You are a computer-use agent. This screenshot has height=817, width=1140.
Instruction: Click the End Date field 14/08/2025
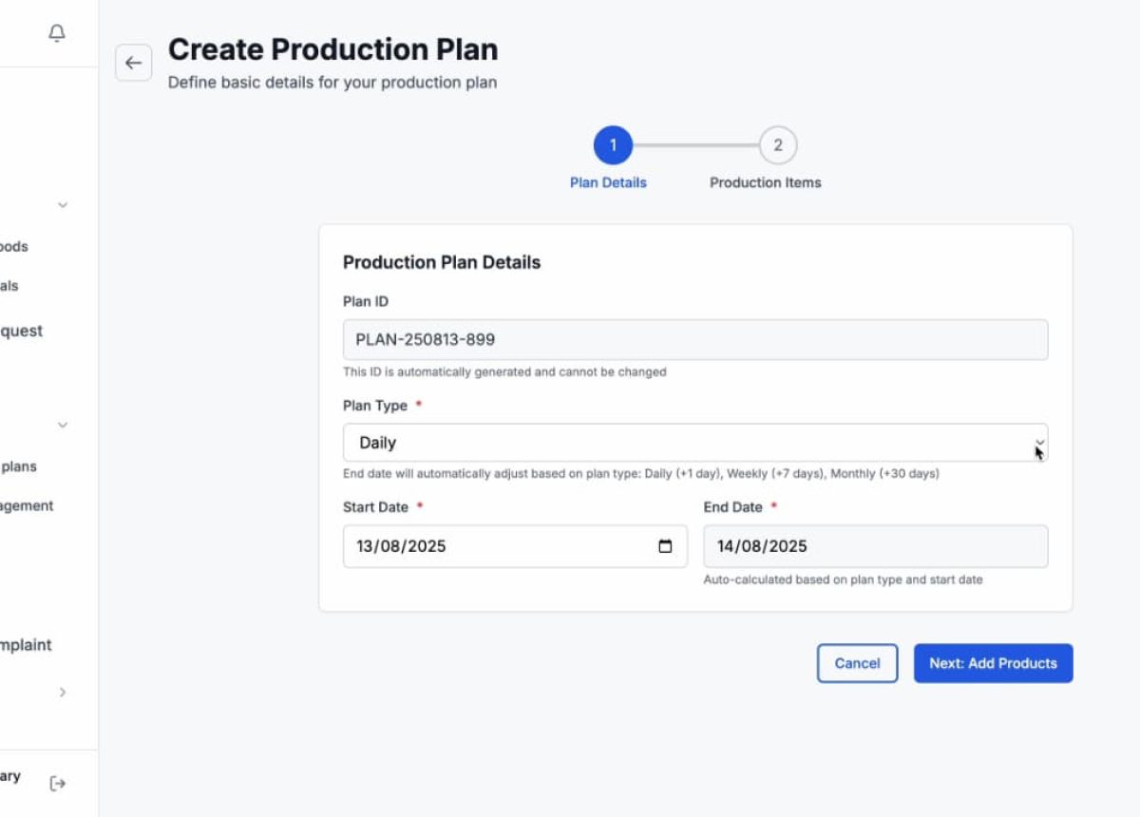[x=875, y=546]
